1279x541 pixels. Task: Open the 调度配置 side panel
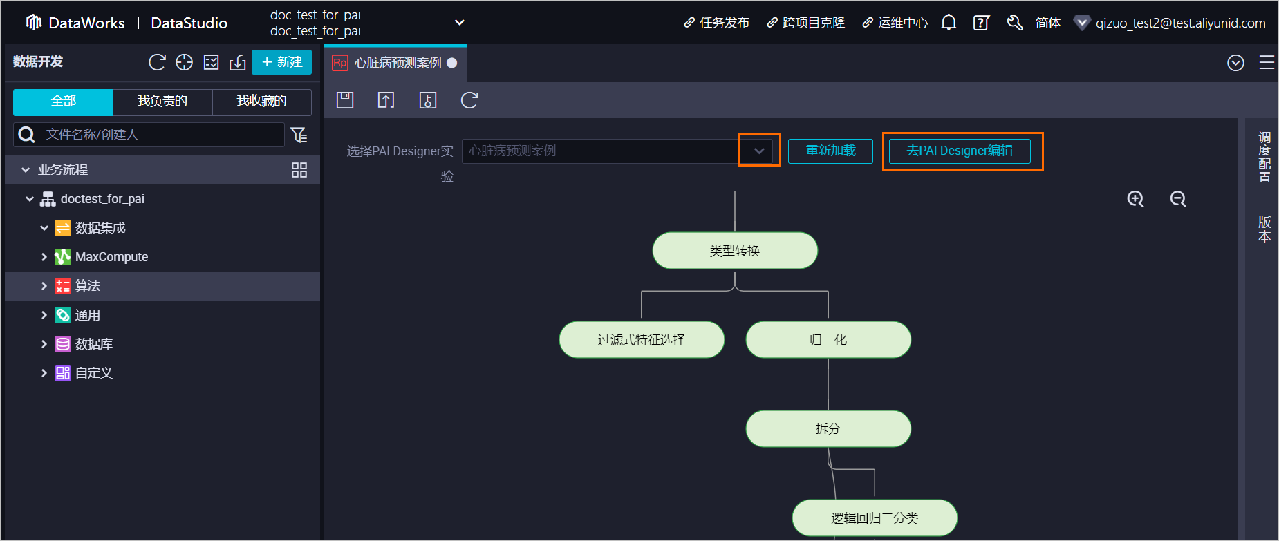click(1264, 157)
